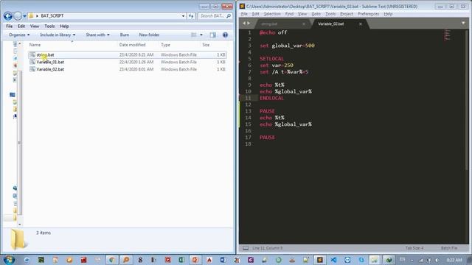Close the Variable_02.bat tab
This screenshot has height=265, width=472.
[361, 24]
